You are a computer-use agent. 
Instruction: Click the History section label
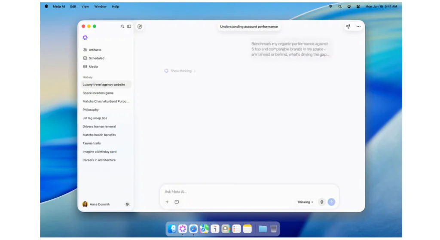point(88,77)
